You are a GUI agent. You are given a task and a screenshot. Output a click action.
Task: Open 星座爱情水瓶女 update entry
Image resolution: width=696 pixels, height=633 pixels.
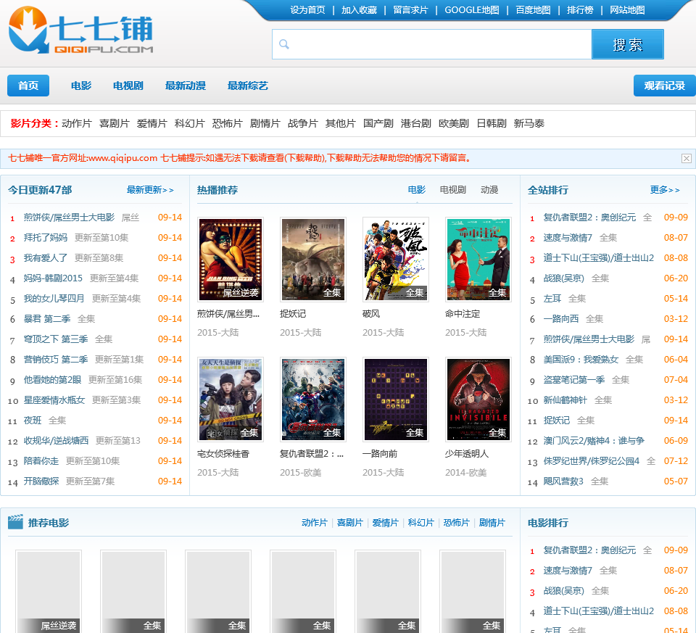pos(54,400)
